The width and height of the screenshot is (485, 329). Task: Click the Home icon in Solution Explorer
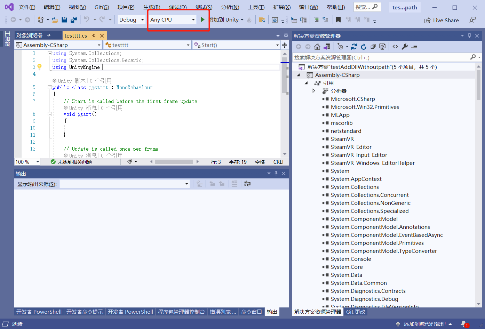point(317,47)
